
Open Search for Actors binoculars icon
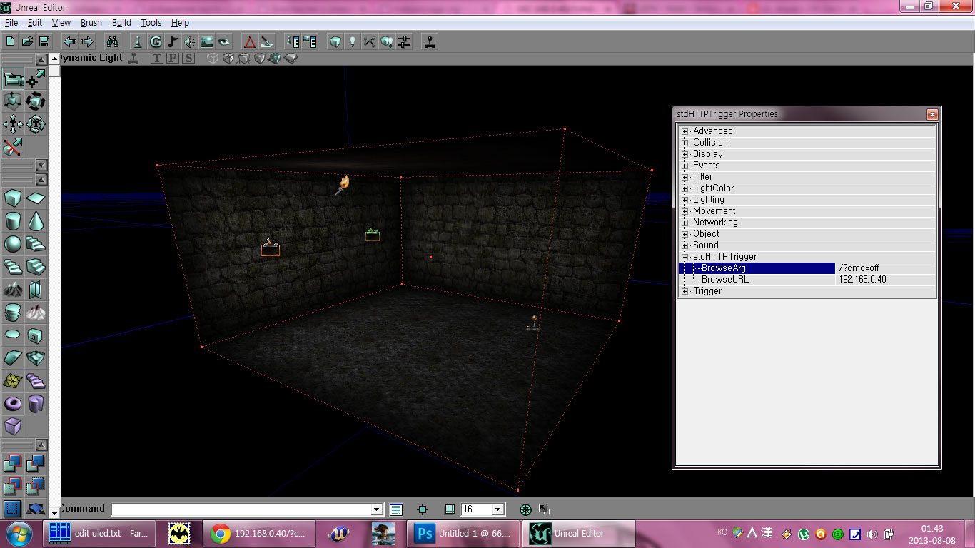point(112,41)
